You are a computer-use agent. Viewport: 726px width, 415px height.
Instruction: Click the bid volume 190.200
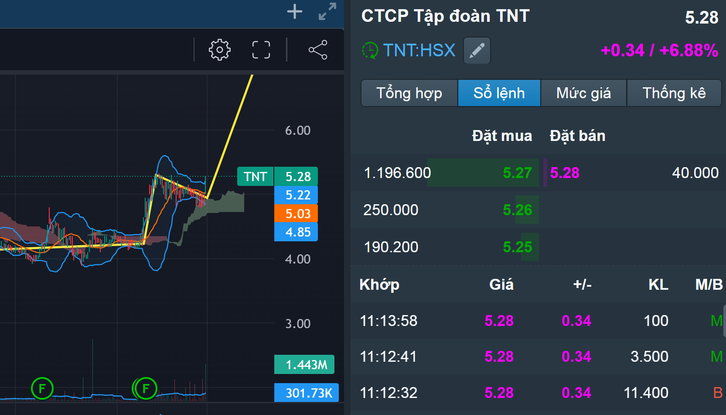[x=391, y=247]
